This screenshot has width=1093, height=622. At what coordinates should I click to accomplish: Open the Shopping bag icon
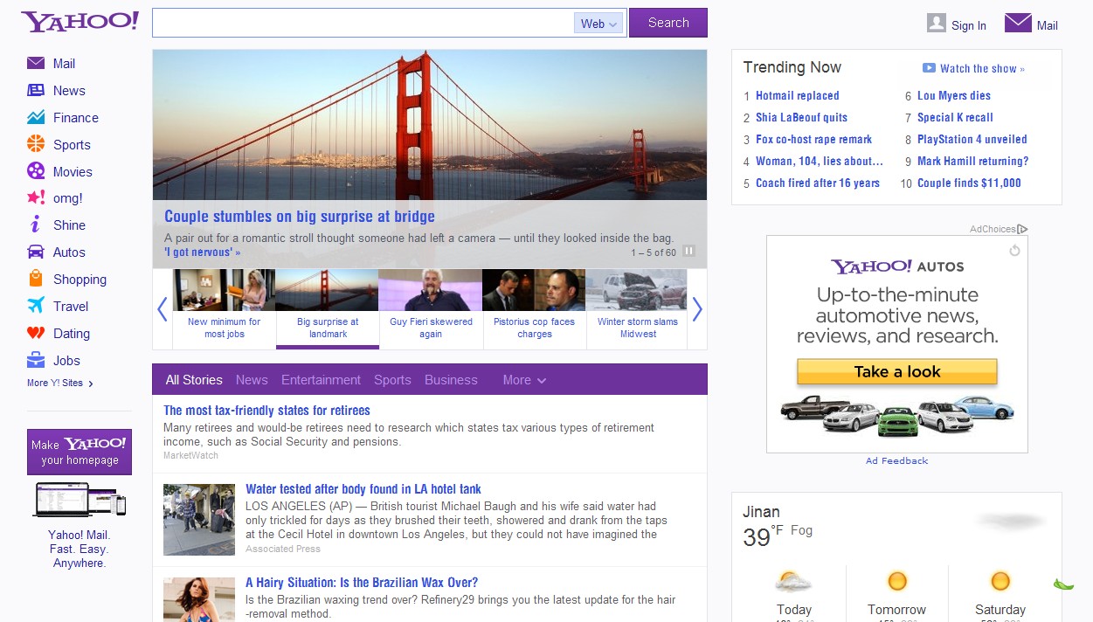[x=36, y=279]
